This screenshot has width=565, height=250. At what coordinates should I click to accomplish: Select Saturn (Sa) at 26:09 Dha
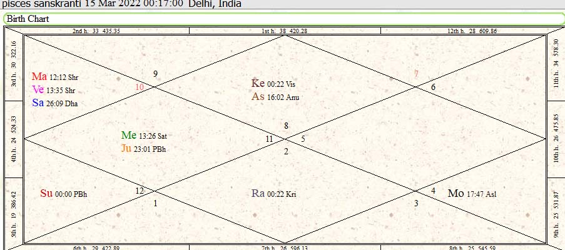click(x=54, y=103)
